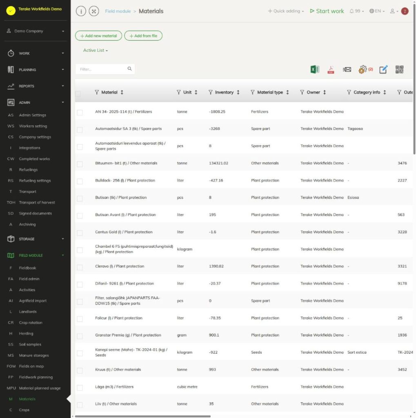Open the edit pencil icon in toolbar
This screenshot has height=418, width=416.
tap(383, 69)
